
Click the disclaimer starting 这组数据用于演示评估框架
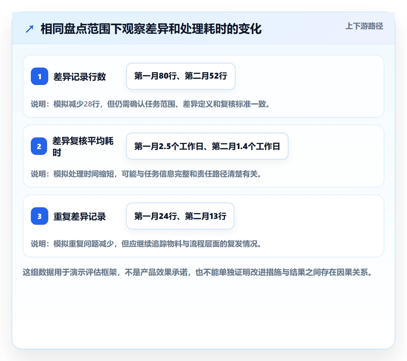point(198,272)
